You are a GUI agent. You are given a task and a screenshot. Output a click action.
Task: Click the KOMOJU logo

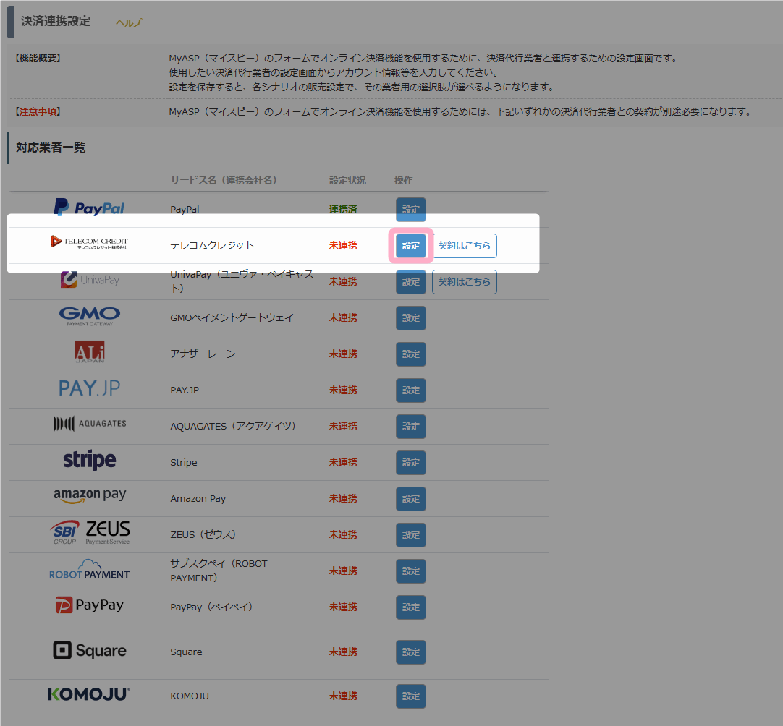90,695
